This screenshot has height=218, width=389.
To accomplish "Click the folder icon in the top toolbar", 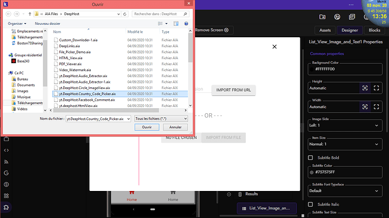I will [322, 17].
